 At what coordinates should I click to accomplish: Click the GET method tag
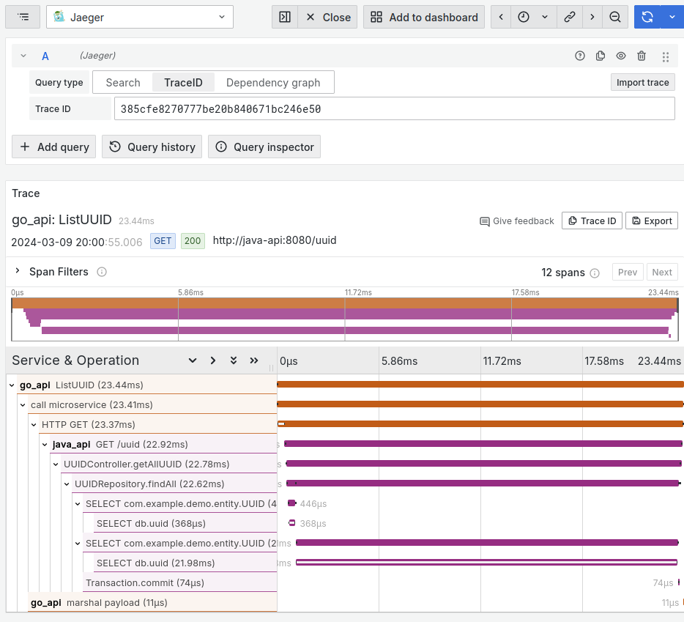[x=163, y=241]
